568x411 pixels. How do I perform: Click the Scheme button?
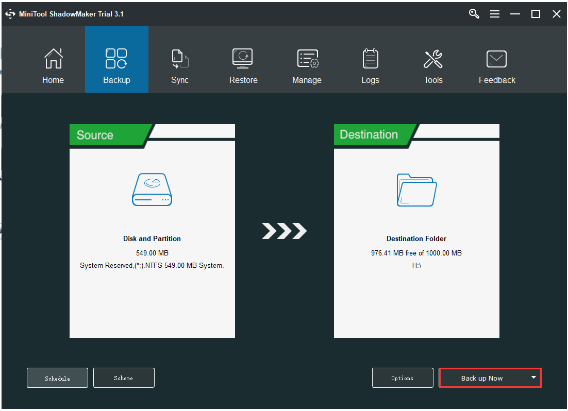tap(124, 378)
